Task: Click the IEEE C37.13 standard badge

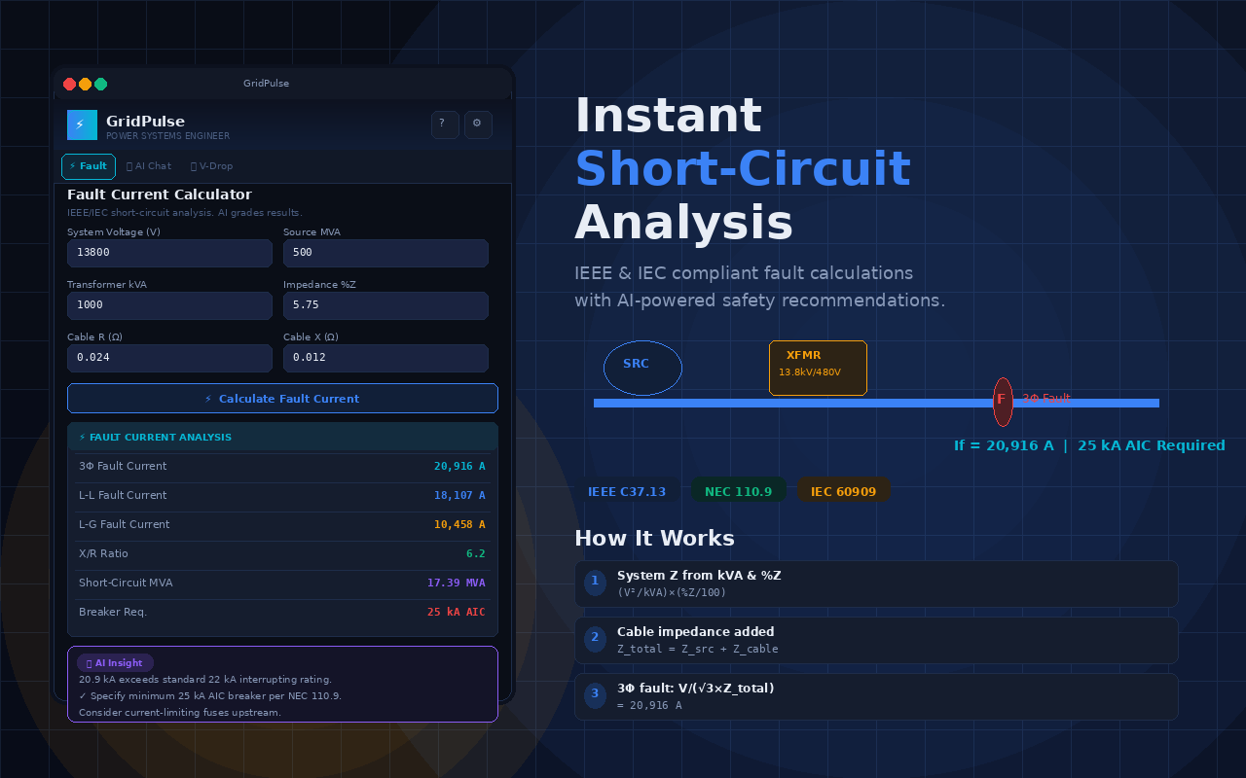Action: coord(627,491)
